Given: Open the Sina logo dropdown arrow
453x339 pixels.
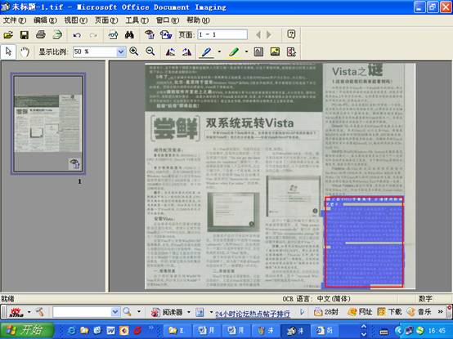Looking at the screenshot, I should tap(29, 312).
